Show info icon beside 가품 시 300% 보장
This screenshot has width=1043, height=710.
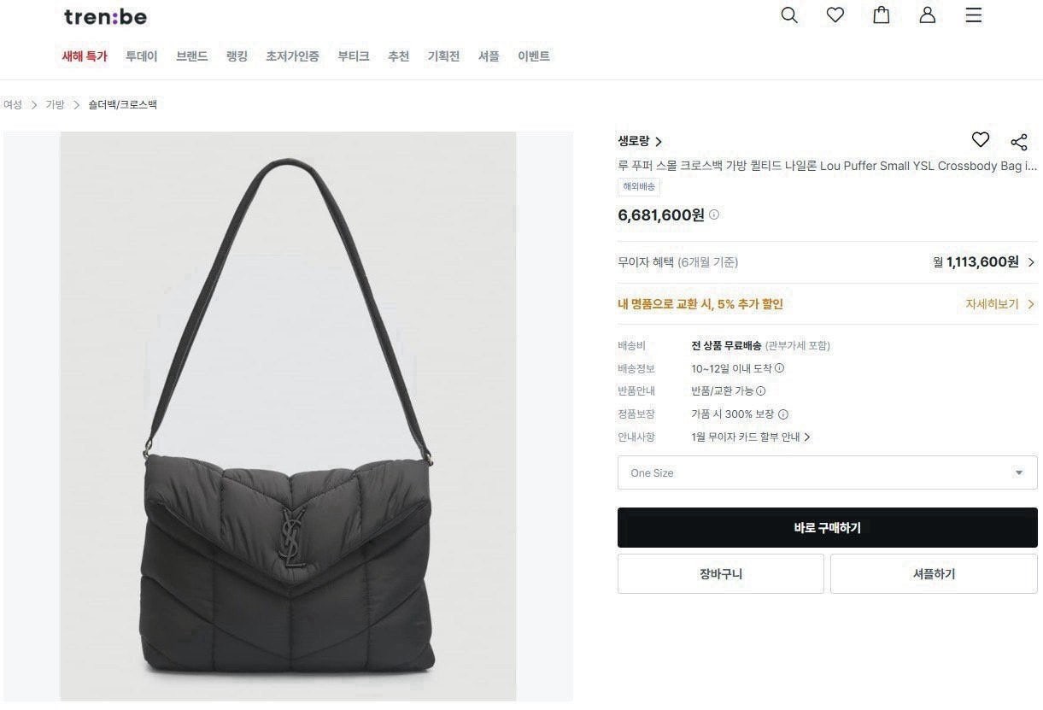click(783, 414)
